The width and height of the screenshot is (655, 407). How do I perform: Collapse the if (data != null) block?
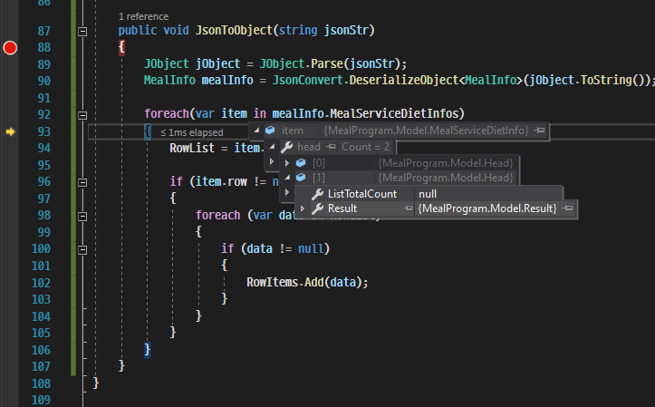click(82, 250)
